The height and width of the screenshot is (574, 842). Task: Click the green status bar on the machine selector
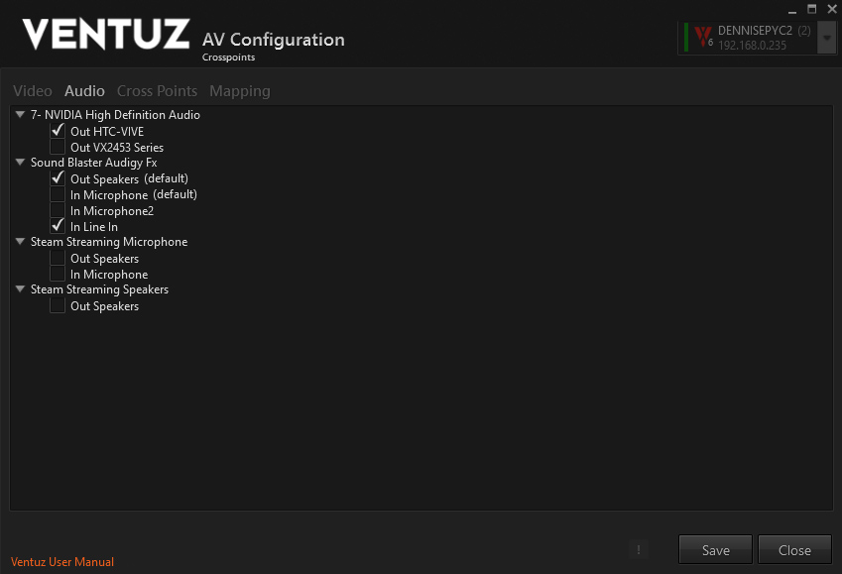[685, 37]
